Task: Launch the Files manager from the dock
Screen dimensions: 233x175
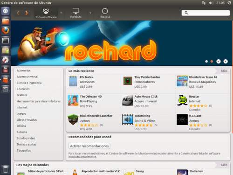Action: 6,21
